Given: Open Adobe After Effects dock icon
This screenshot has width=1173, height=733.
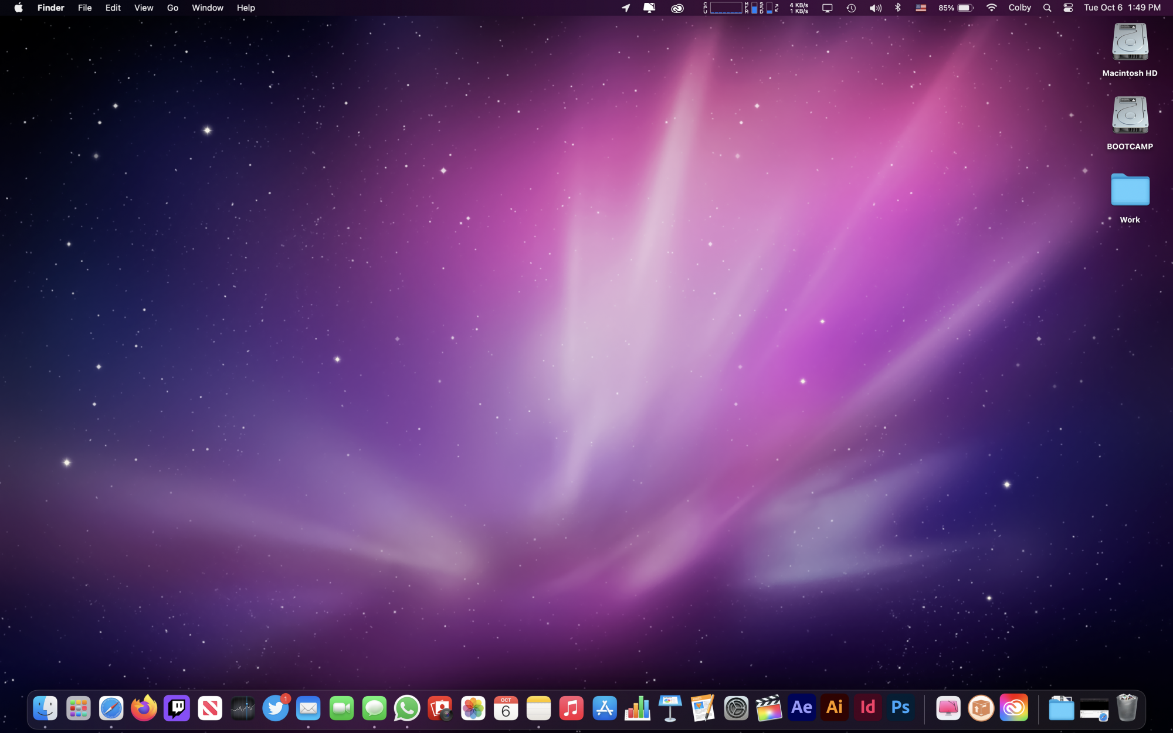Looking at the screenshot, I should tap(801, 708).
